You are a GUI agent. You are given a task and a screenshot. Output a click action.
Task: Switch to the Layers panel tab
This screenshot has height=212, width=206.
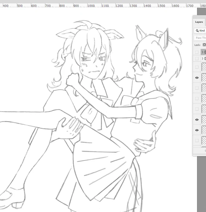(x=199, y=22)
